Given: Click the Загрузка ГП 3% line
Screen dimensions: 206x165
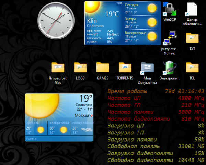Looking at the screenshot, I should pos(156,133).
